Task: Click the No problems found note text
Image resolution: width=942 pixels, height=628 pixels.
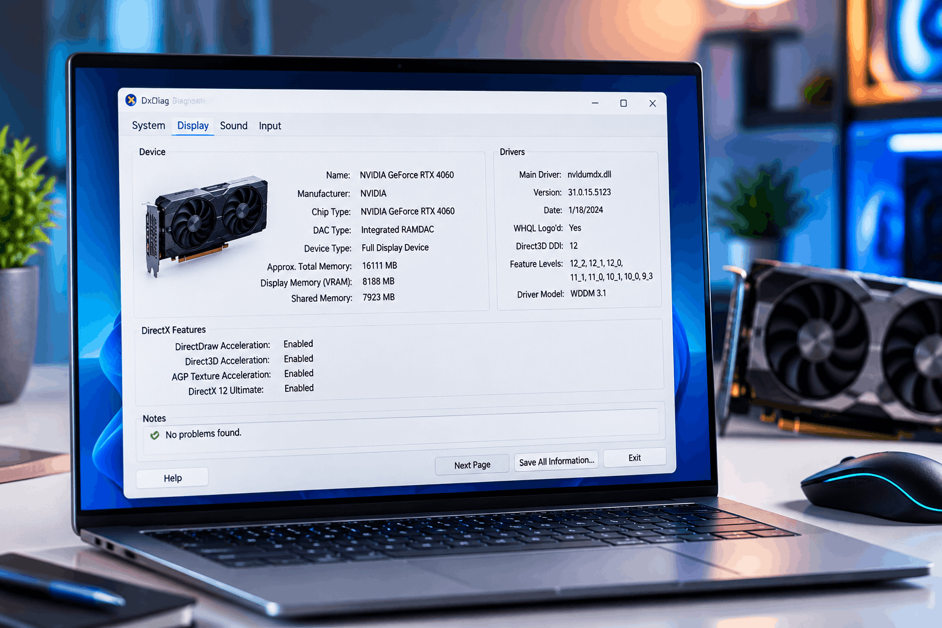Action: coord(204,434)
